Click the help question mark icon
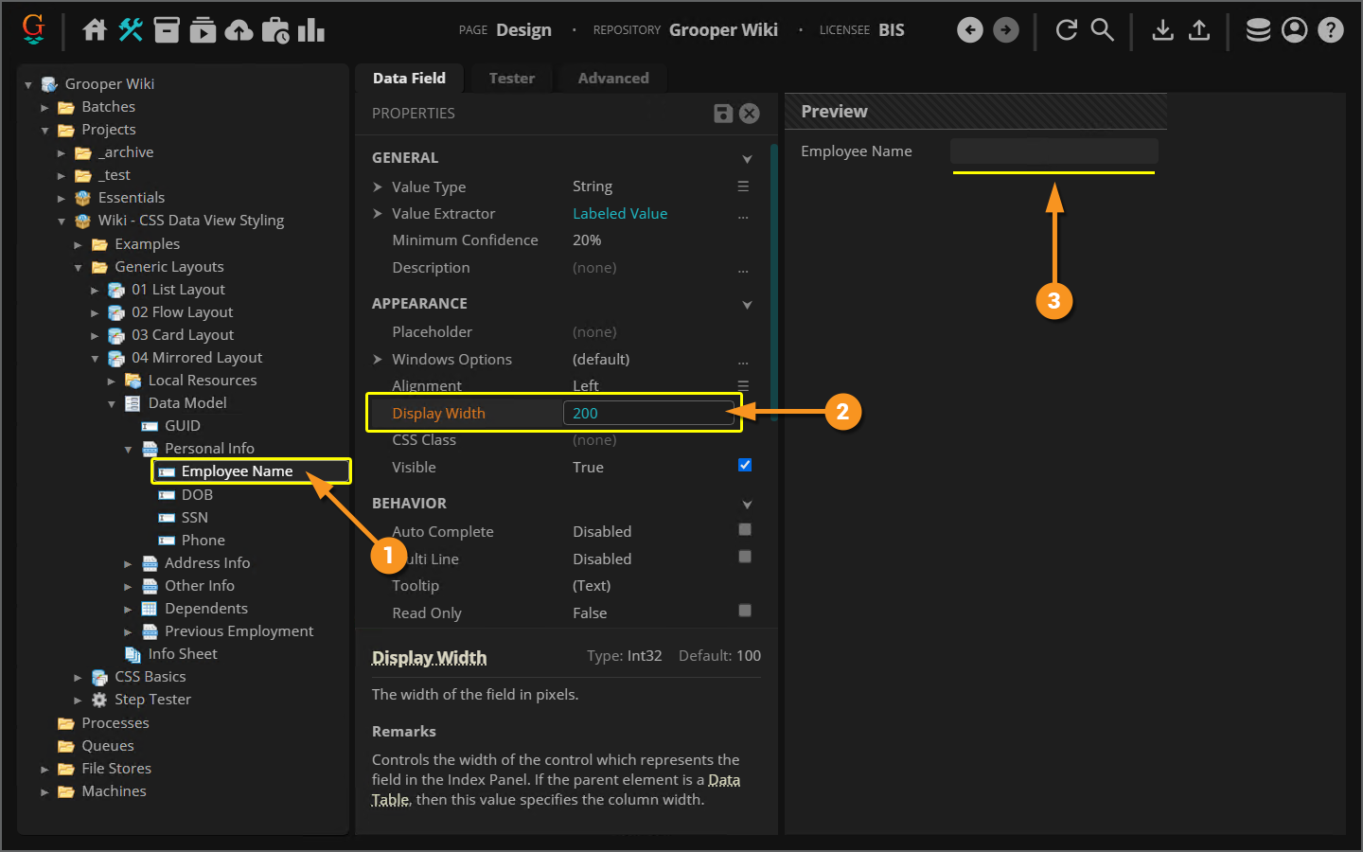 pos(1331,30)
